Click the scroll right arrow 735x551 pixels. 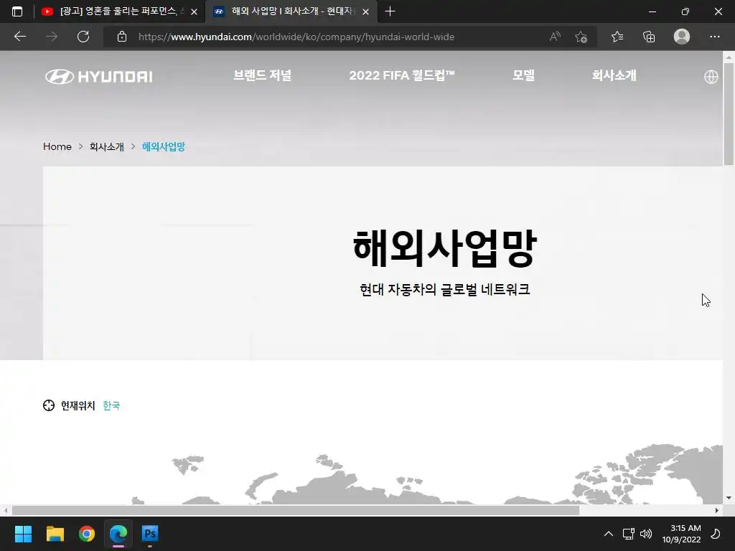point(717,510)
